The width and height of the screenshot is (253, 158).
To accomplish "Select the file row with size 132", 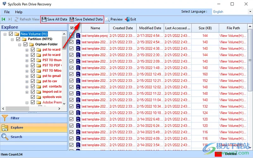I will (x=158, y=106).
